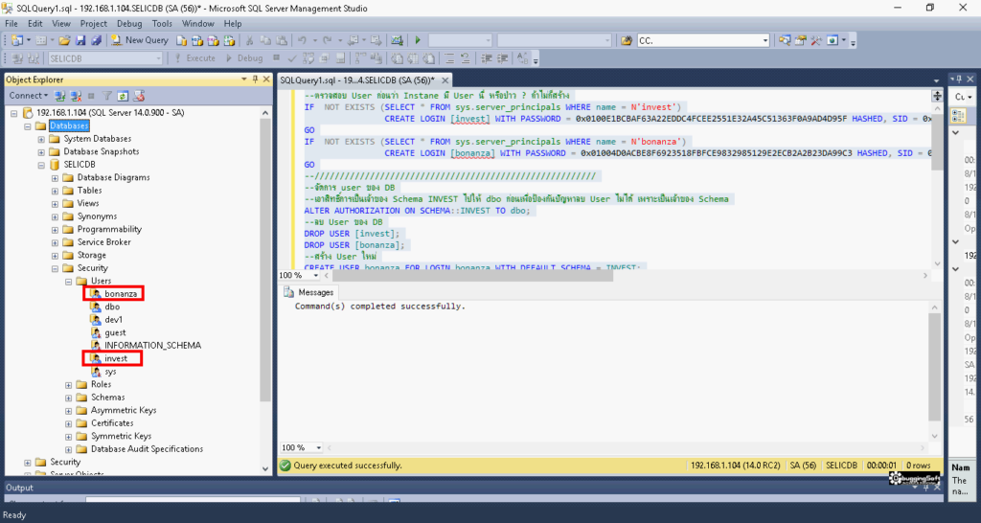
Task: Click the Find in Files icon beside CC. box
Action: click(627, 40)
